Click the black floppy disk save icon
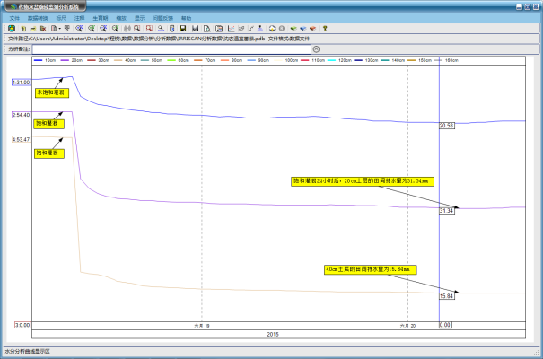543x359 pixels. click(183, 29)
